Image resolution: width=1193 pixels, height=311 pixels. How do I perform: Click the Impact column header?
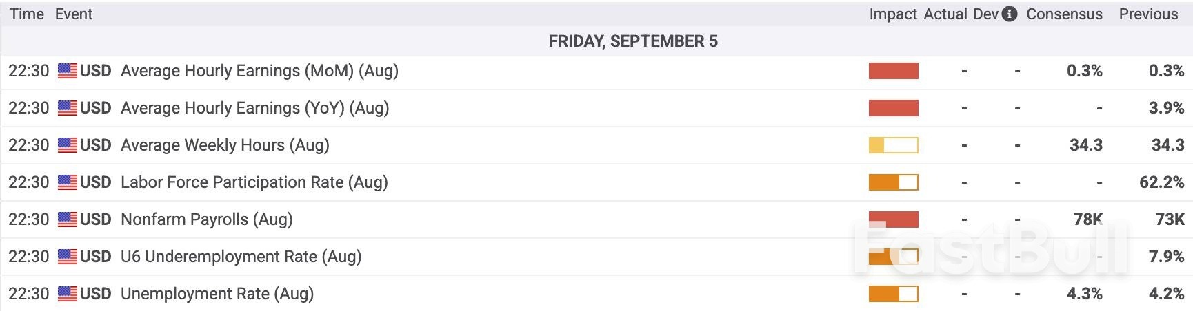coord(893,14)
